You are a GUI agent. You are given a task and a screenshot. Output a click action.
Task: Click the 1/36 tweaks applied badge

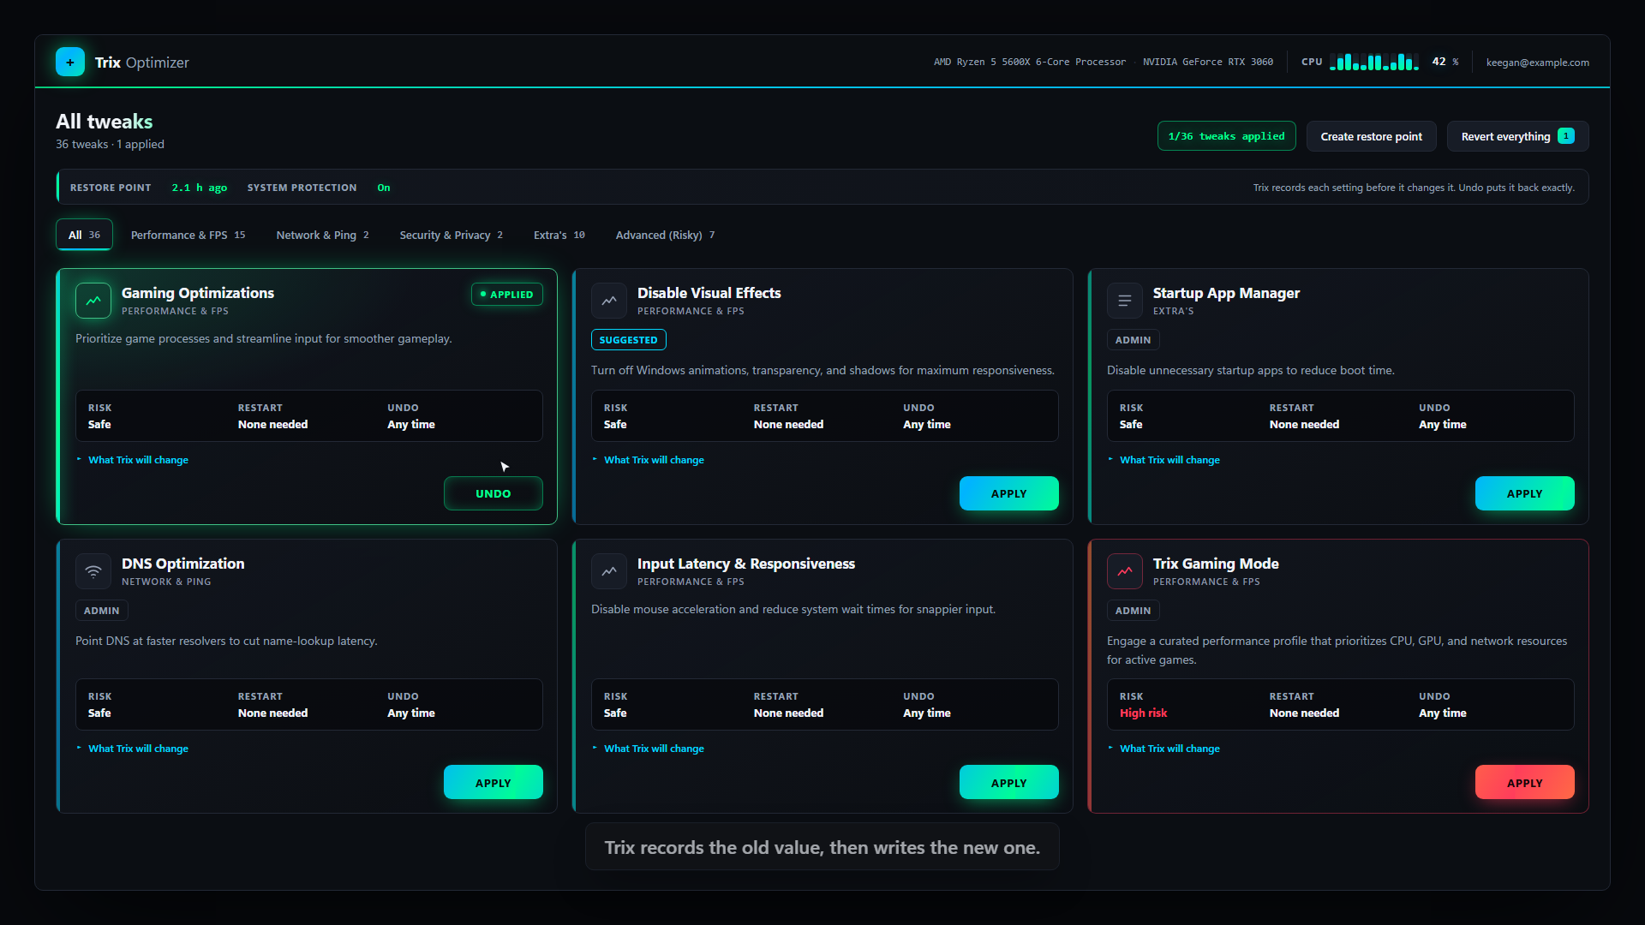1226,136
